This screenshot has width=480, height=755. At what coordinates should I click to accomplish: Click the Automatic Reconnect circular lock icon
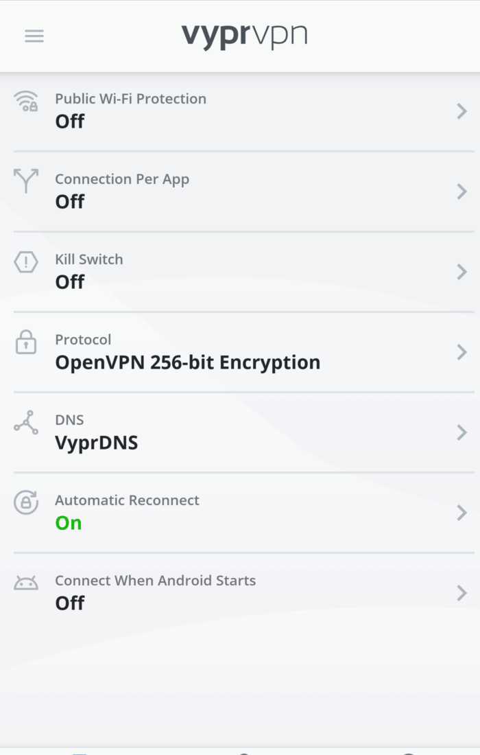[26, 502]
